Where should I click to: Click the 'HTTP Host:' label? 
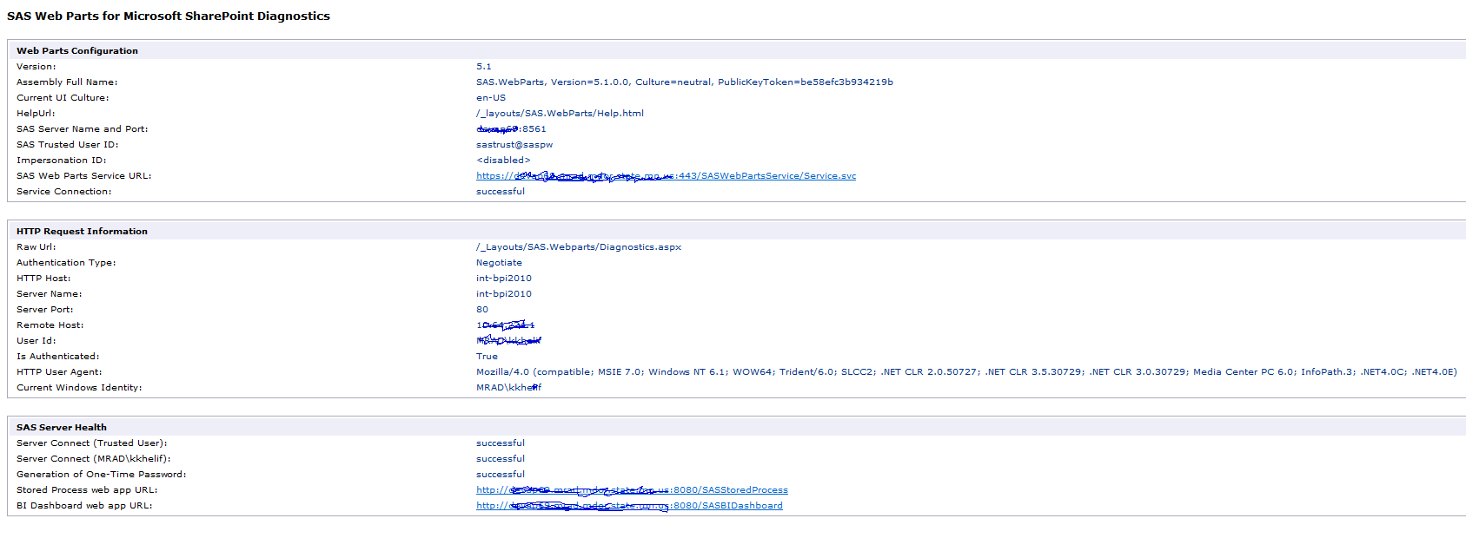tap(43, 279)
